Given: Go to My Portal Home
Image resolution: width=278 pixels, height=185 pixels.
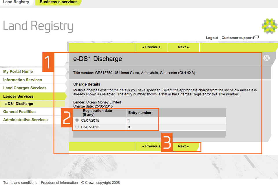Looking at the screenshot, I should 18,72.
